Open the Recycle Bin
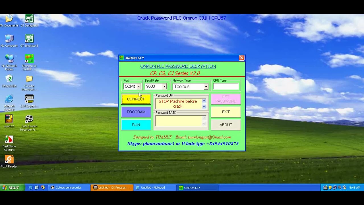The image size is (364, 205). [9, 81]
